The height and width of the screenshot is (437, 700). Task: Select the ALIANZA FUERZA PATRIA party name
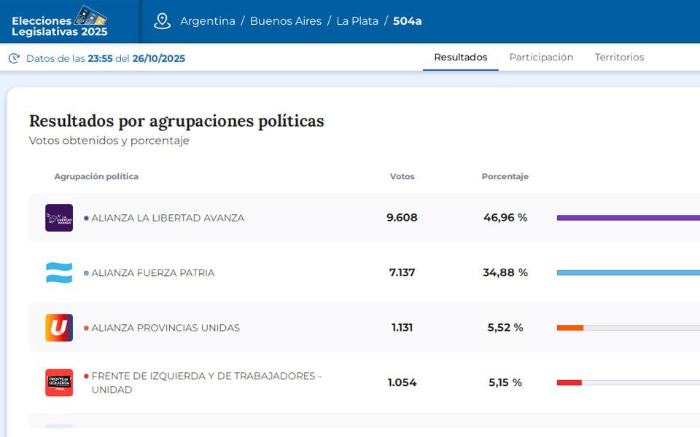click(153, 273)
